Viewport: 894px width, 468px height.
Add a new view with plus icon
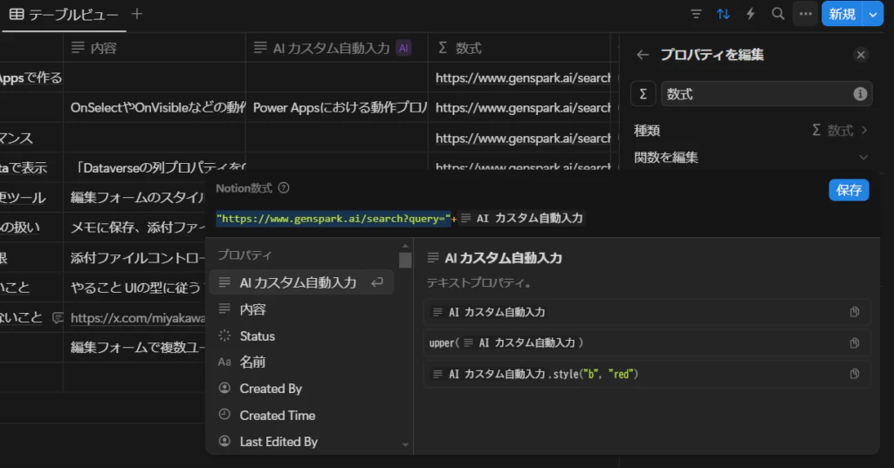click(137, 14)
